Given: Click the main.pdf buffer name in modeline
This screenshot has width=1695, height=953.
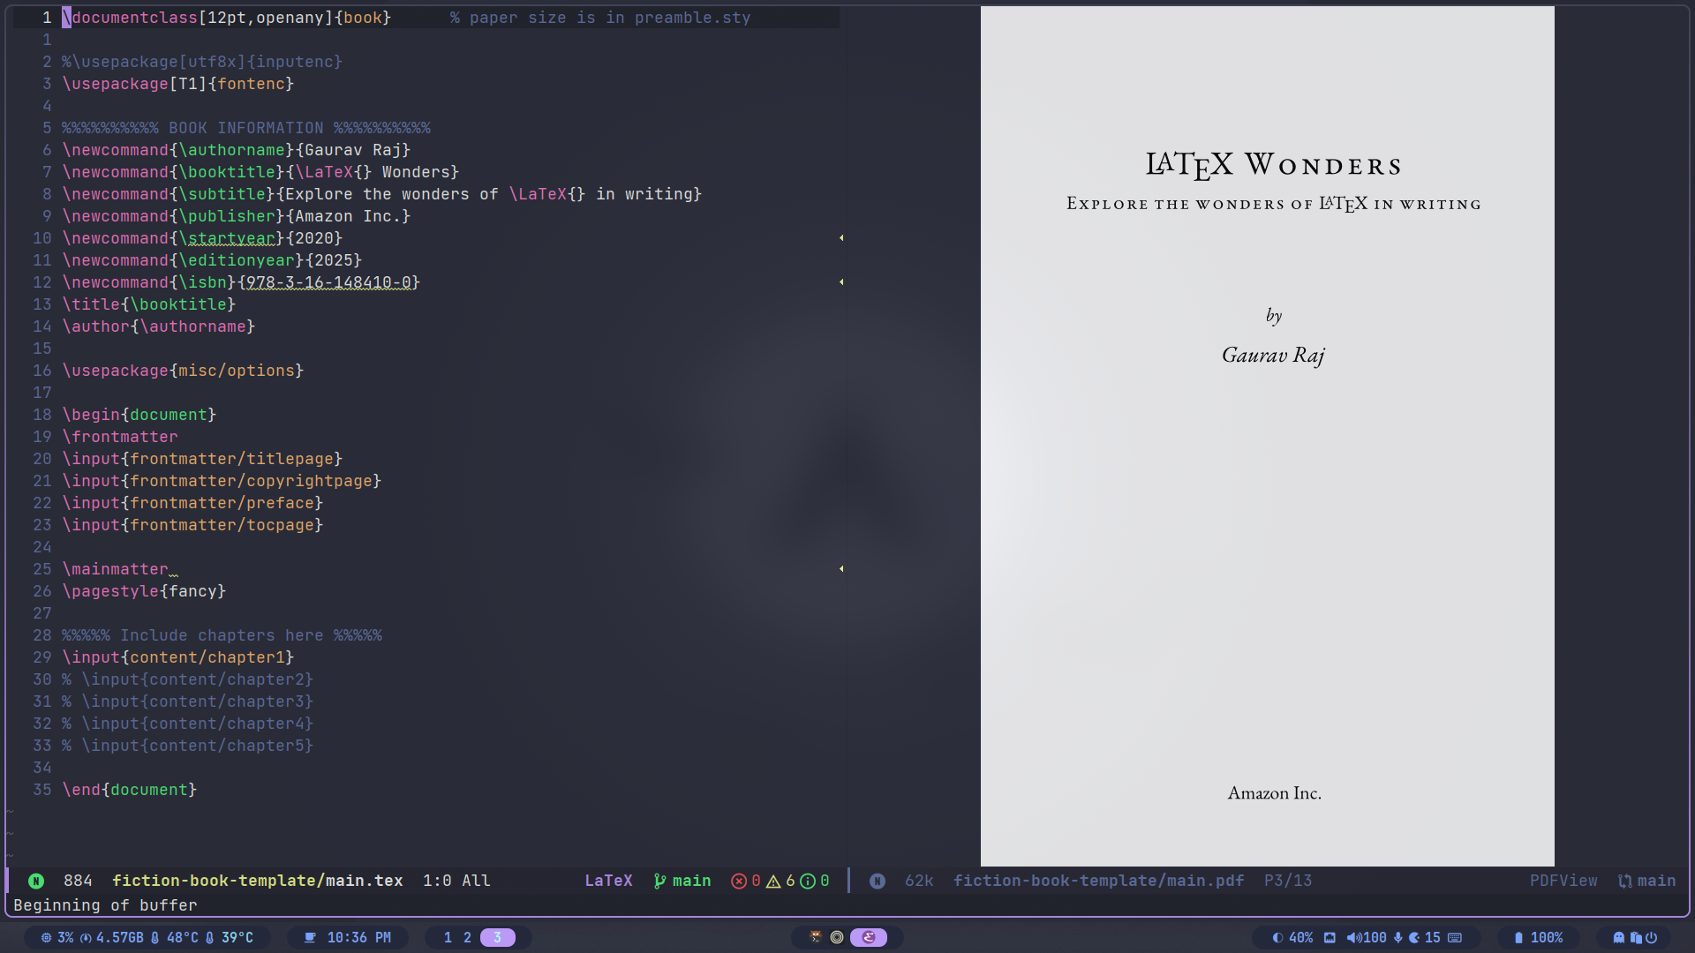Looking at the screenshot, I should tap(1098, 882).
